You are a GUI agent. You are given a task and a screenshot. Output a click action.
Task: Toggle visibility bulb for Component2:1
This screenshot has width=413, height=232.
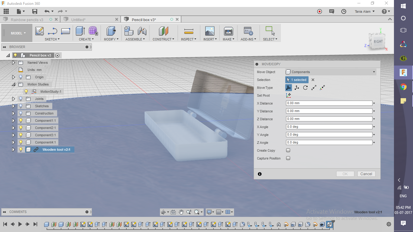pyautogui.click(x=21, y=128)
